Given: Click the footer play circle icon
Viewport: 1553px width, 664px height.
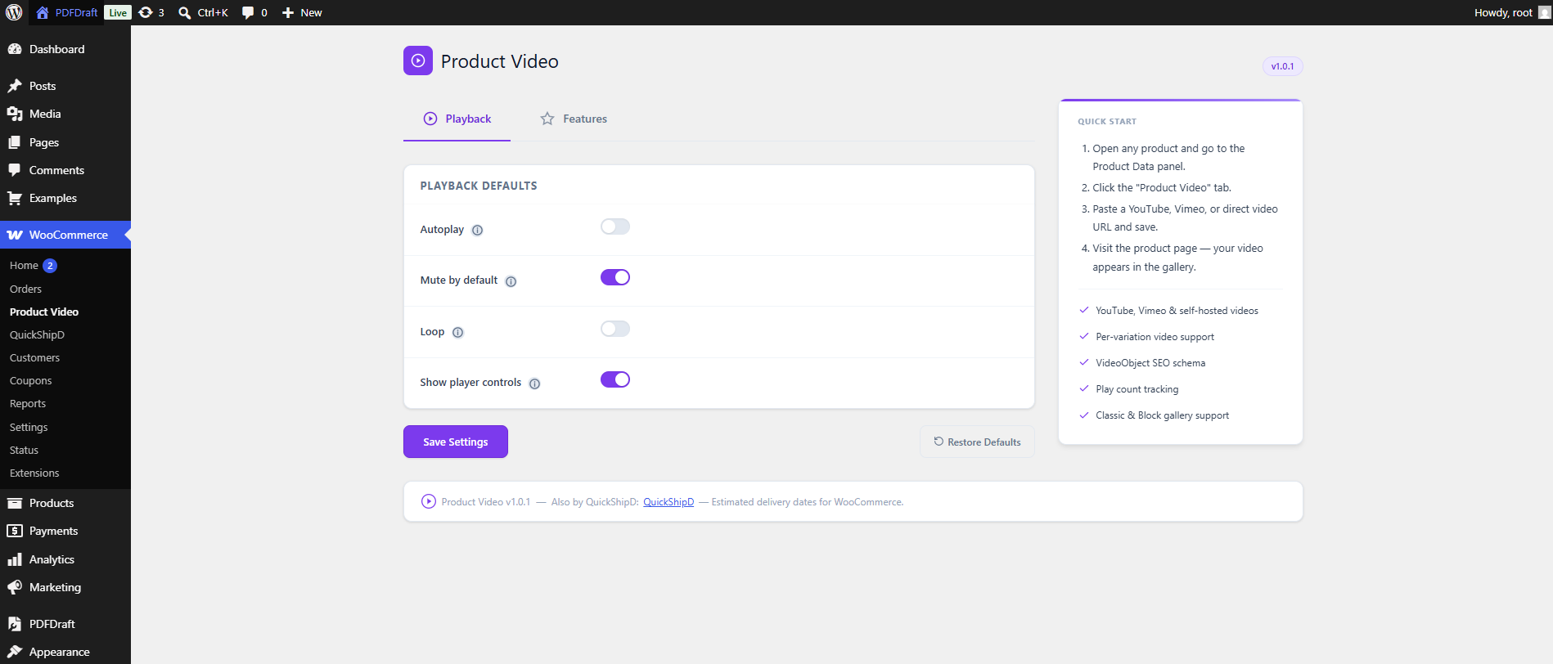Looking at the screenshot, I should pos(429,501).
